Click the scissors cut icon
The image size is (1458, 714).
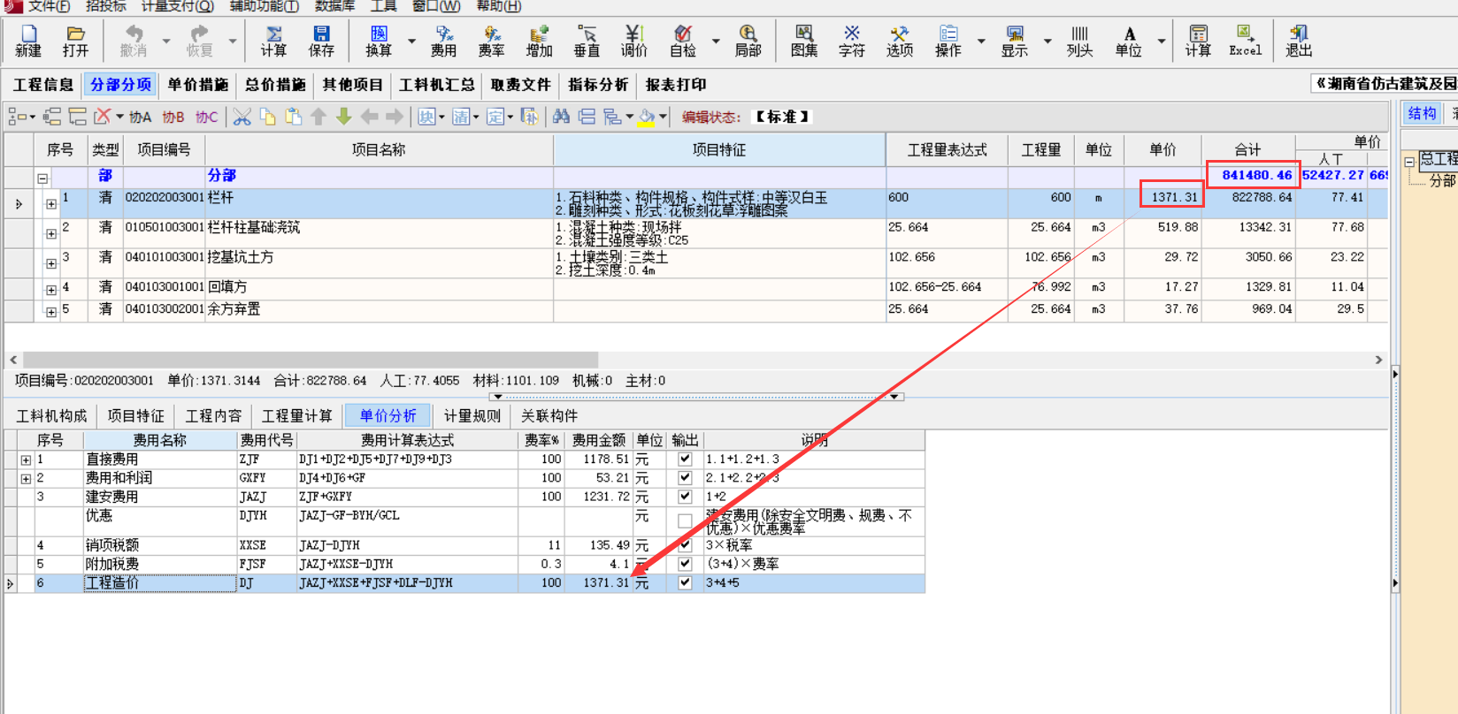242,117
